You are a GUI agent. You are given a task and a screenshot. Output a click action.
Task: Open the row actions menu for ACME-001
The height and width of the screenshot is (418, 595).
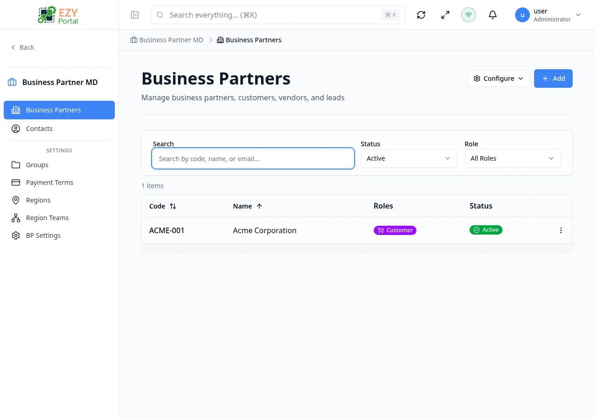[561, 230]
